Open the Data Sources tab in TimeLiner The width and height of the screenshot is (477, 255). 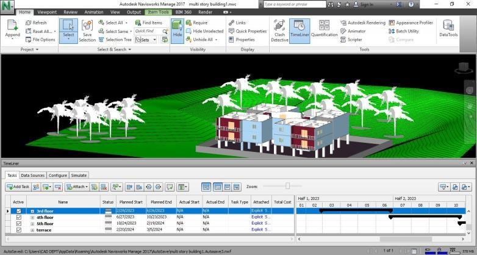(32, 175)
